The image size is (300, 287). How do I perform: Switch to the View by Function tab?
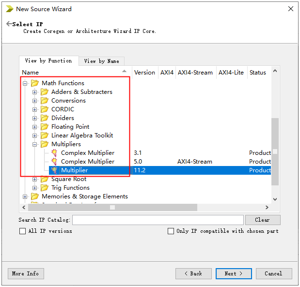(x=48, y=60)
